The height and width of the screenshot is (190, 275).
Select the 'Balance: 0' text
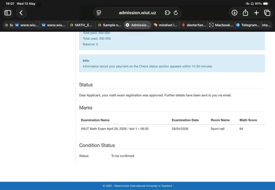coord(90,44)
